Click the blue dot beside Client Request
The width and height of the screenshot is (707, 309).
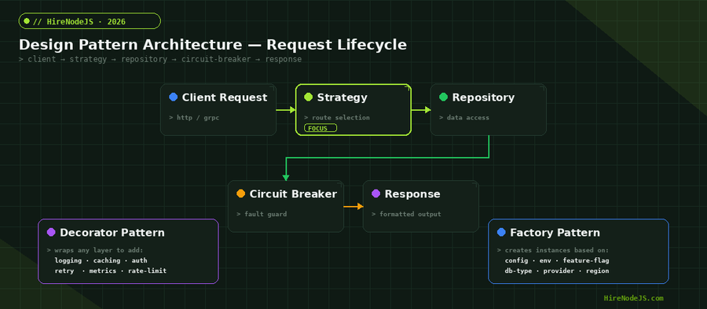(173, 97)
